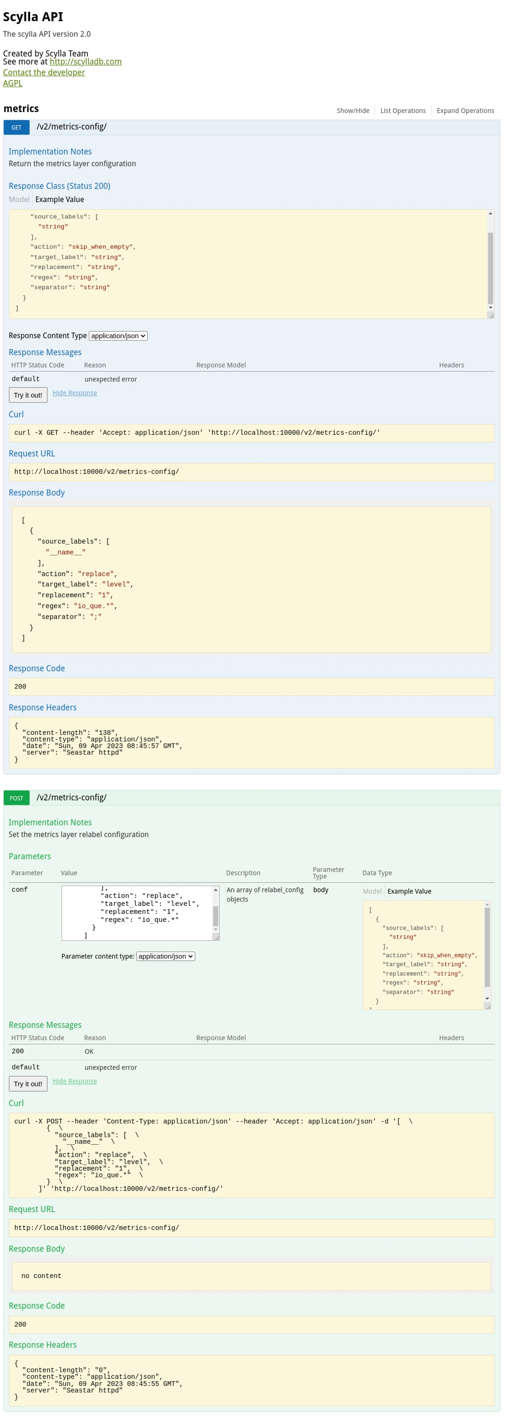This screenshot has width=513, height=1418.
Task: Click the GET Request URL text
Action: click(x=96, y=472)
